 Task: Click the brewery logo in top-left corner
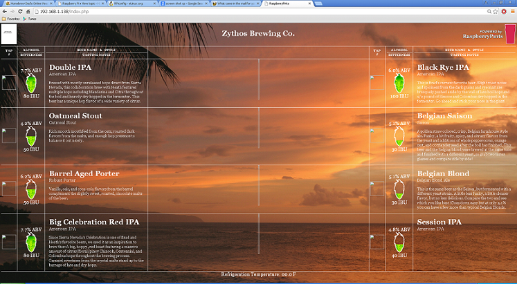click(x=9, y=34)
